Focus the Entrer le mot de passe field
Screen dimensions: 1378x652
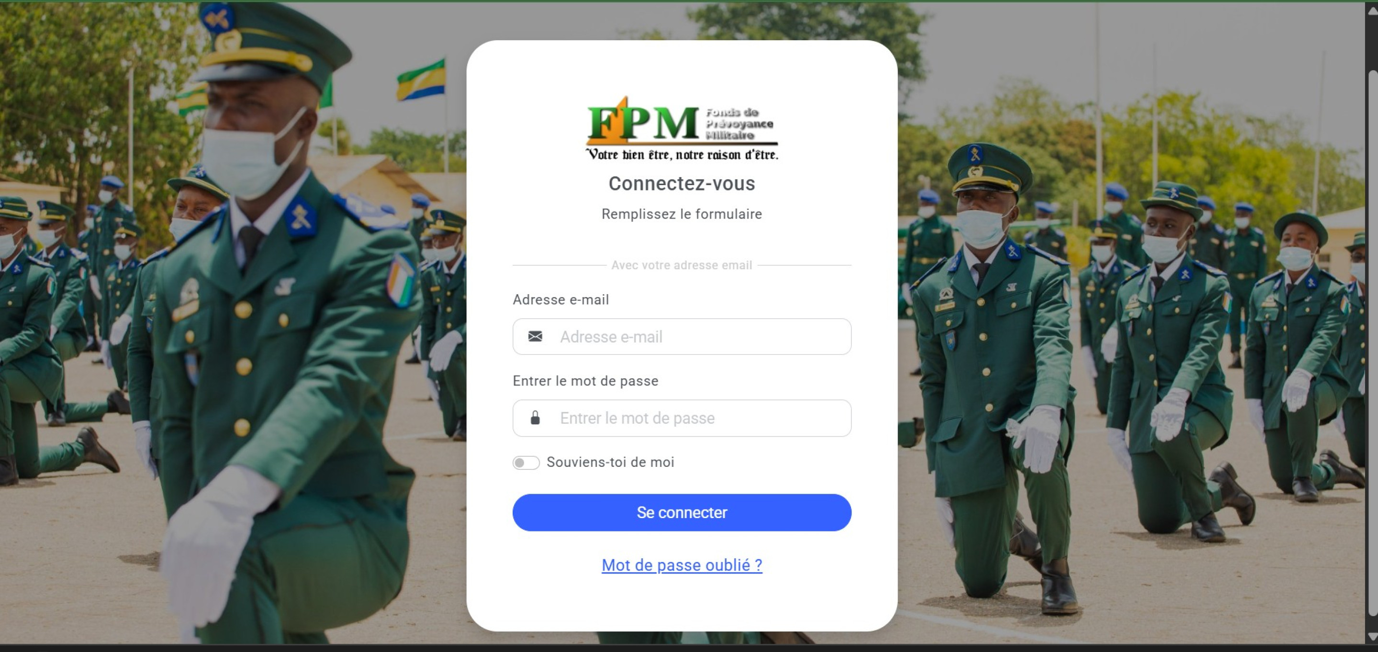[682, 418]
